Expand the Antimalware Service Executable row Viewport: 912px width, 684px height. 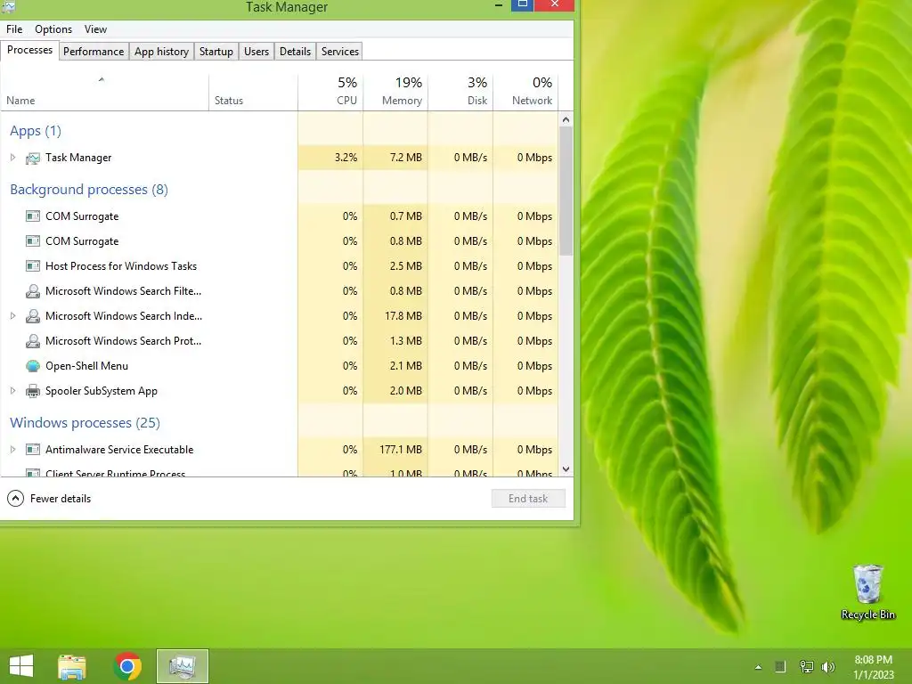(x=12, y=450)
